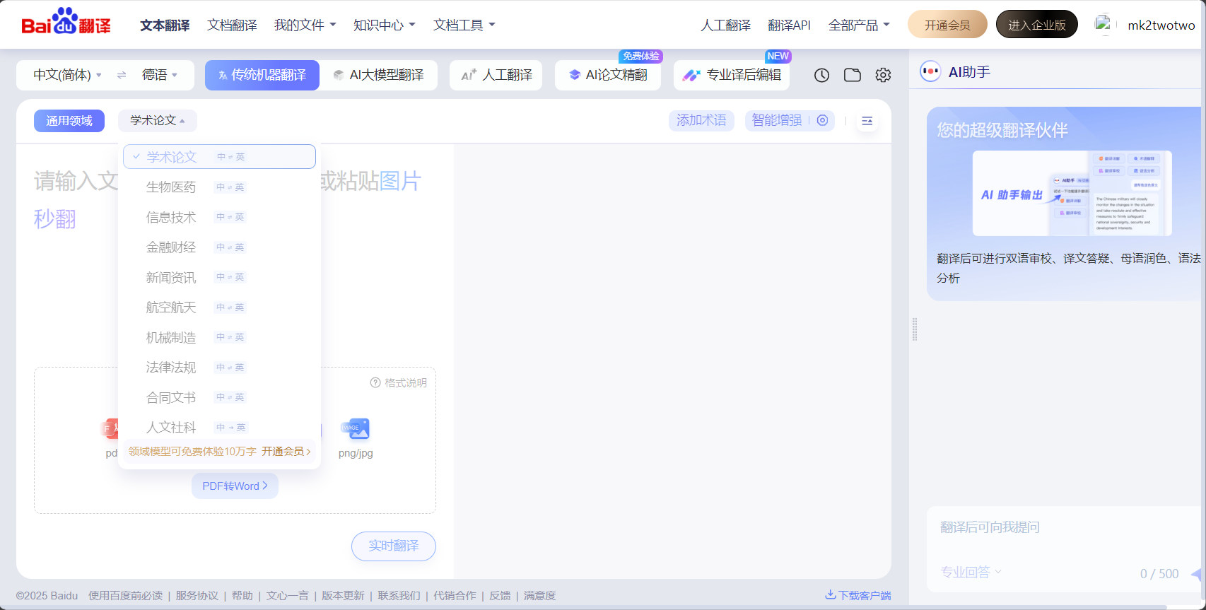Select 传统机器翻译 mode

(x=262, y=75)
